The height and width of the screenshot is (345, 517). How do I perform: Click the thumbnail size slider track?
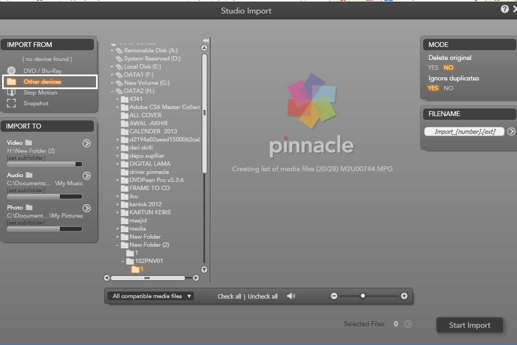click(369, 296)
